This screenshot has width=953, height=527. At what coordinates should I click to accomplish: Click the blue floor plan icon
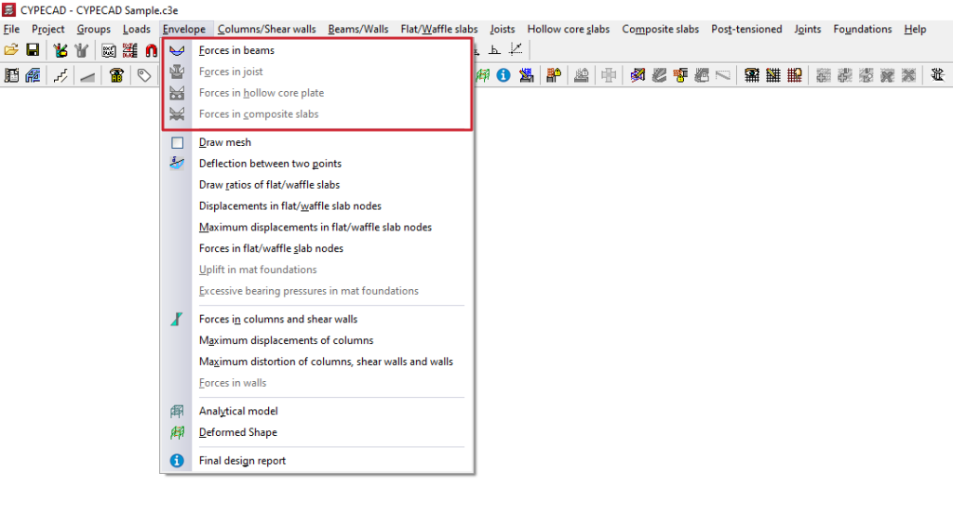coord(33,75)
